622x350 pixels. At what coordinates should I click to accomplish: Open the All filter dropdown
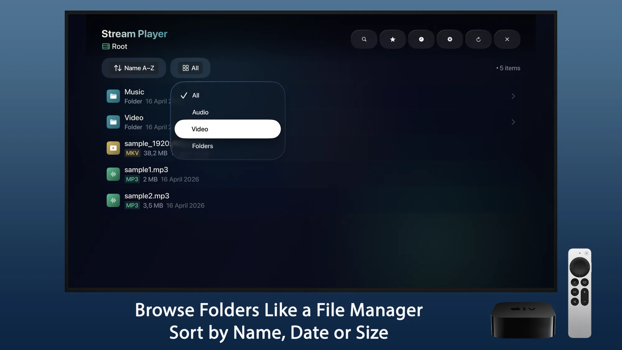190,68
